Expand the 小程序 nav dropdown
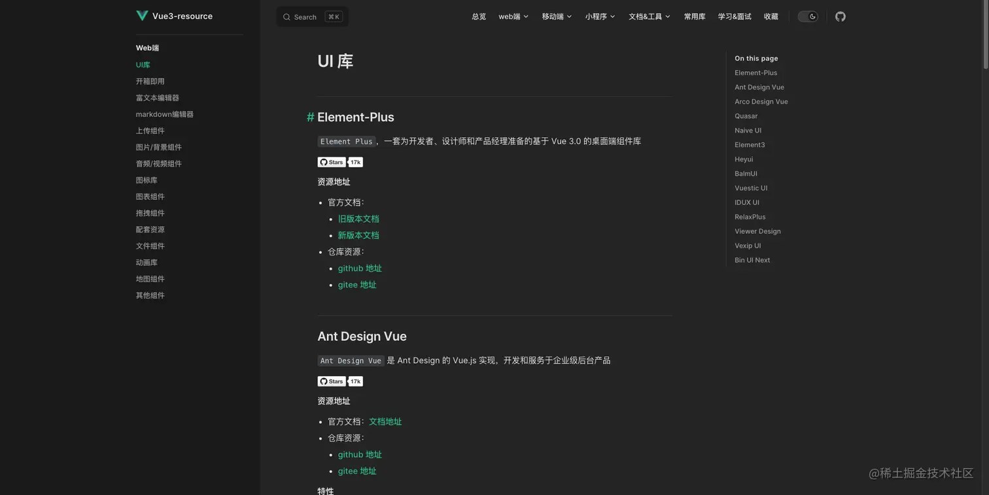Viewport: 989px width, 495px height. pos(600,16)
